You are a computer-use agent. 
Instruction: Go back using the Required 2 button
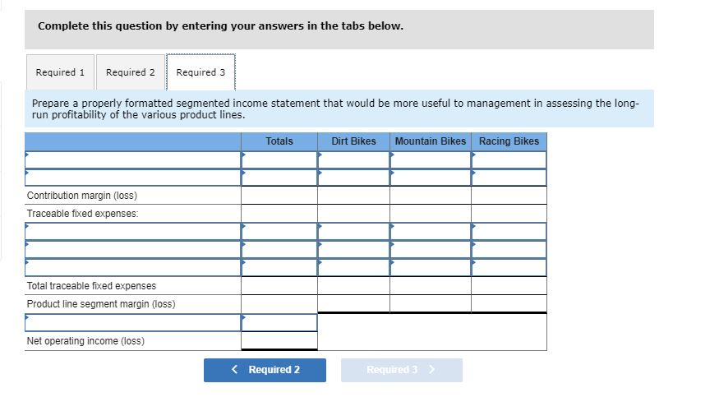click(265, 370)
